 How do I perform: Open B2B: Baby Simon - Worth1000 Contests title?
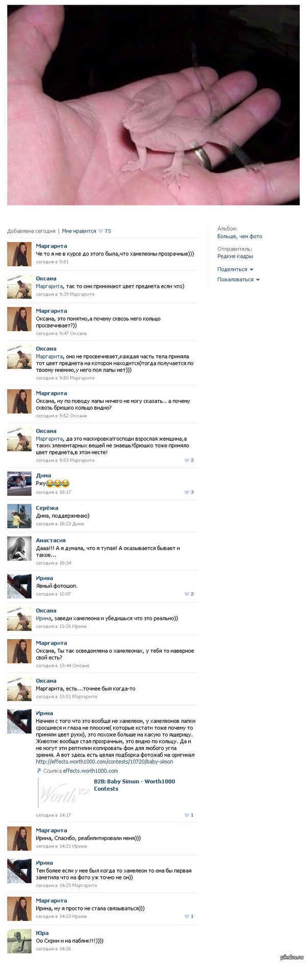tap(134, 785)
